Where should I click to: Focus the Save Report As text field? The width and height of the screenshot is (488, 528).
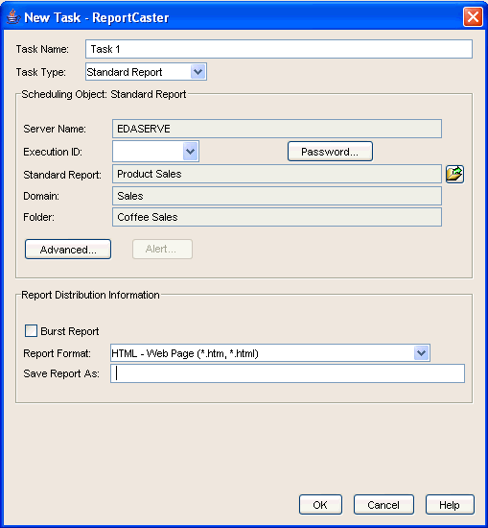pyautogui.click(x=288, y=373)
